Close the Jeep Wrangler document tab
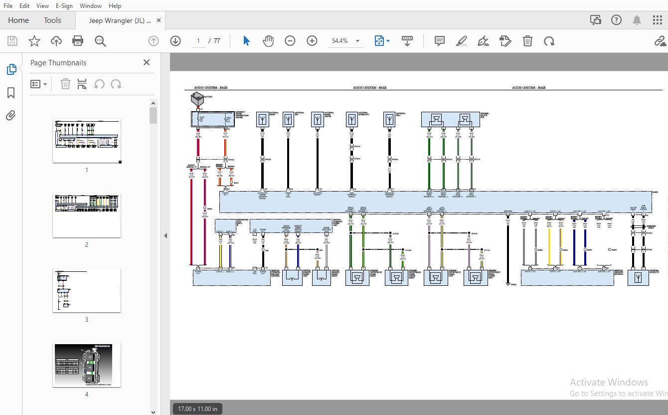The image size is (668, 415). point(159,20)
